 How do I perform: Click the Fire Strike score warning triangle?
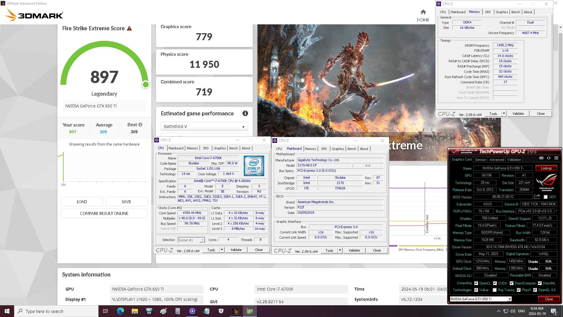click(129, 28)
